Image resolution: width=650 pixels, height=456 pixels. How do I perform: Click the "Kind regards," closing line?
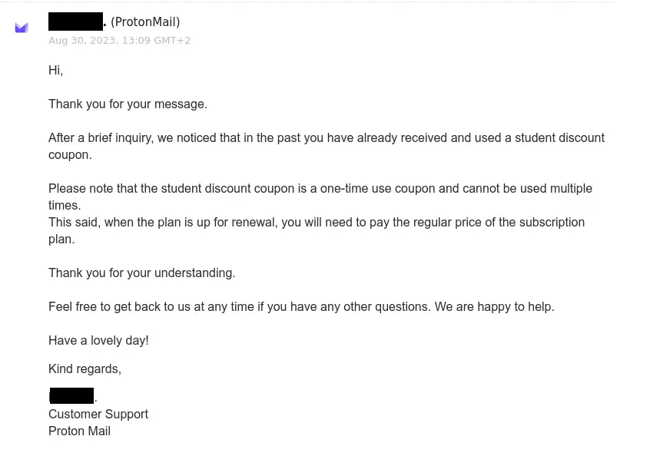(x=85, y=369)
